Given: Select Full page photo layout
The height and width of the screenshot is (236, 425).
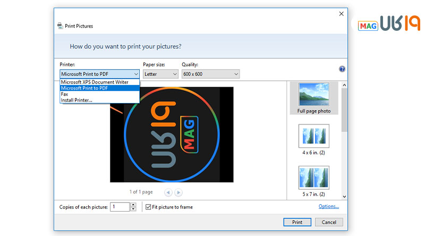Looking at the screenshot, I should 314,98.
